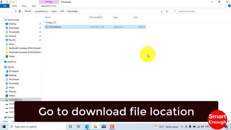Click the forward navigation arrow
The image size is (231, 130).
(x=8, y=11)
